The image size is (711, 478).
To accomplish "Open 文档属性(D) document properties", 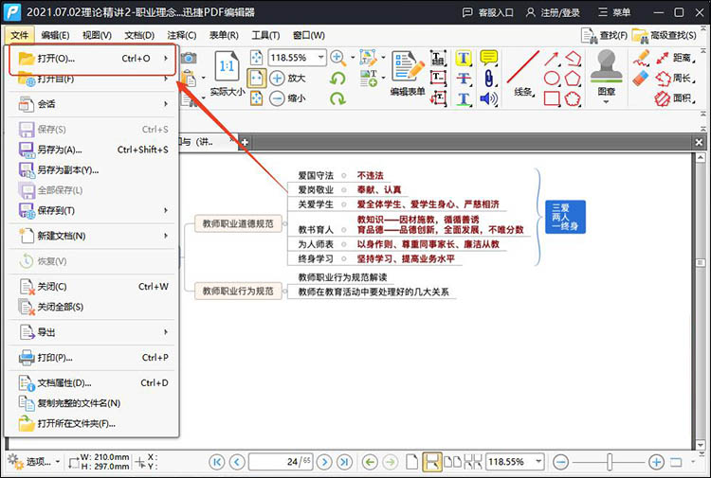I will 92,383.
